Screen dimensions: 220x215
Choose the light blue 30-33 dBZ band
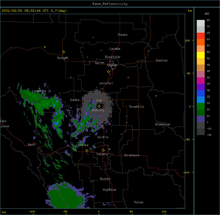click(201, 100)
